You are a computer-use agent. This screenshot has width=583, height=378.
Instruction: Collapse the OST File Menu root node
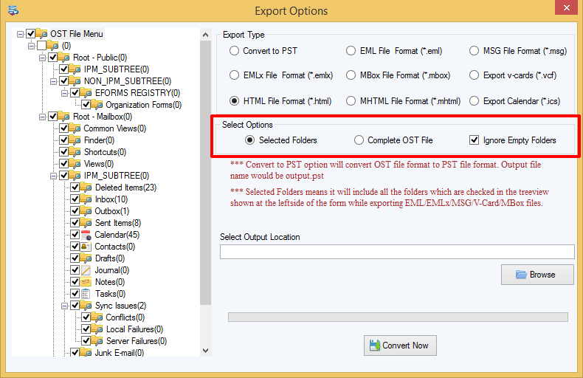point(20,34)
